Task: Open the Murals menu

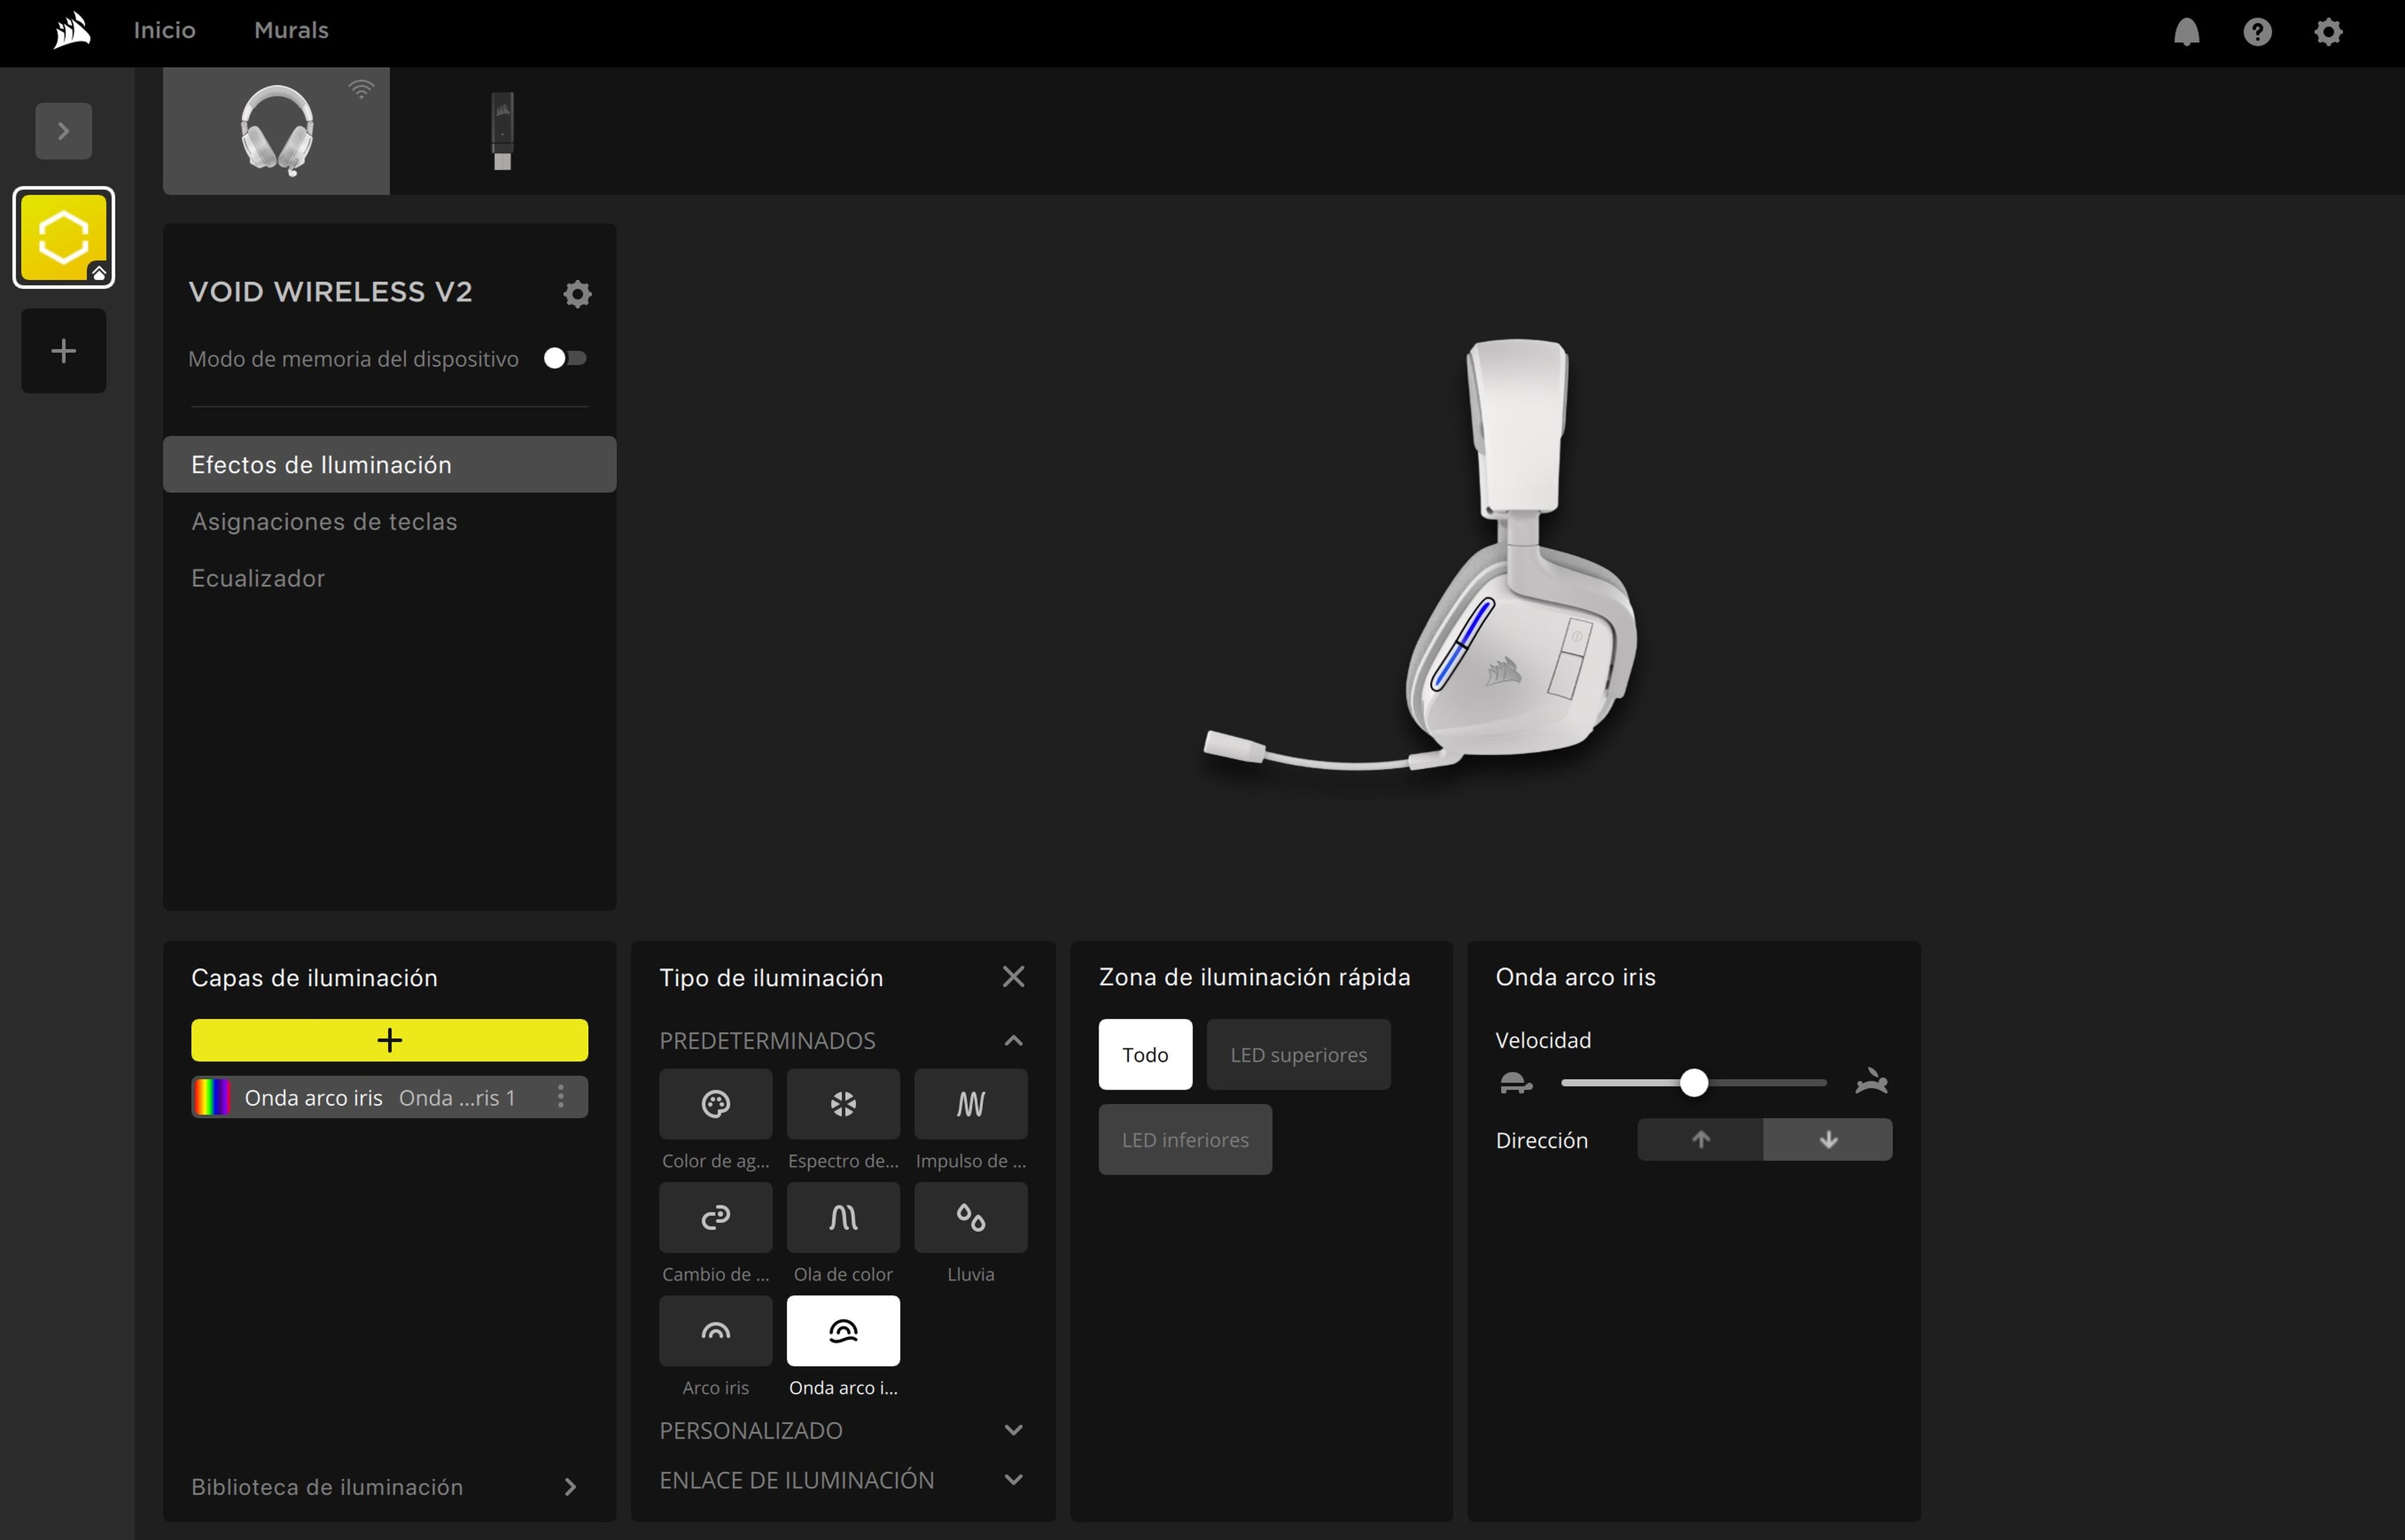Action: pyautogui.click(x=290, y=30)
